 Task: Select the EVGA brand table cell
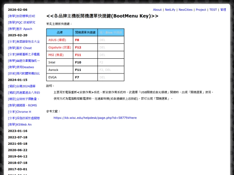(x=60, y=77)
